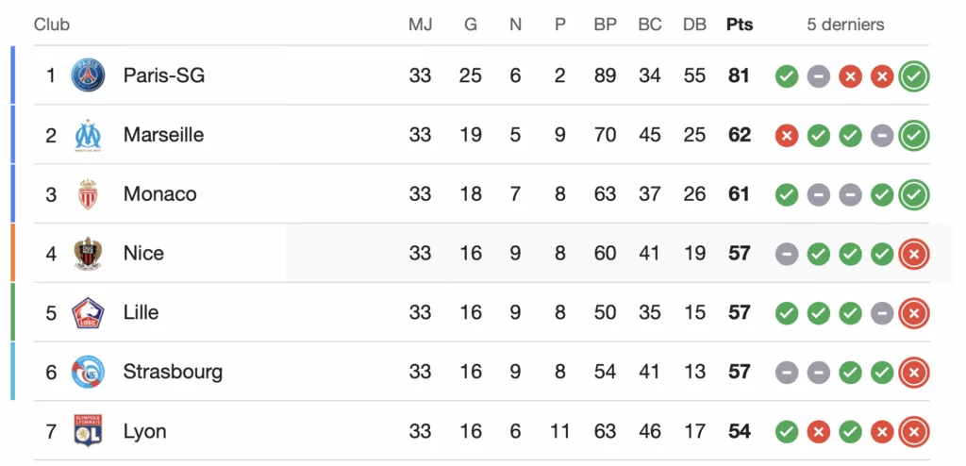The width and height of the screenshot is (966, 466).
Task: Click the Strasbourg club logo
Action: 88,372
